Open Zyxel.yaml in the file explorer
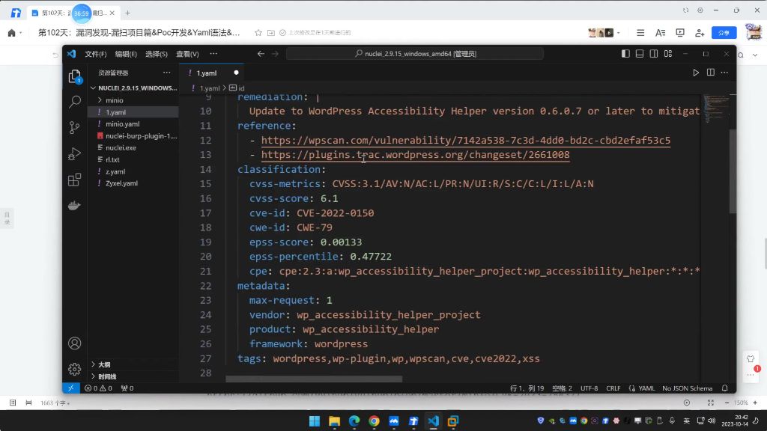Image resolution: width=767 pixels, height=431 pixels. tap(133, 183)
